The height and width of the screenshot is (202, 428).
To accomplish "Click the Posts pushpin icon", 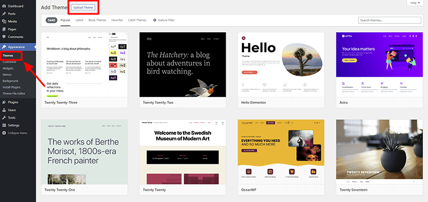I will point(4,14).
